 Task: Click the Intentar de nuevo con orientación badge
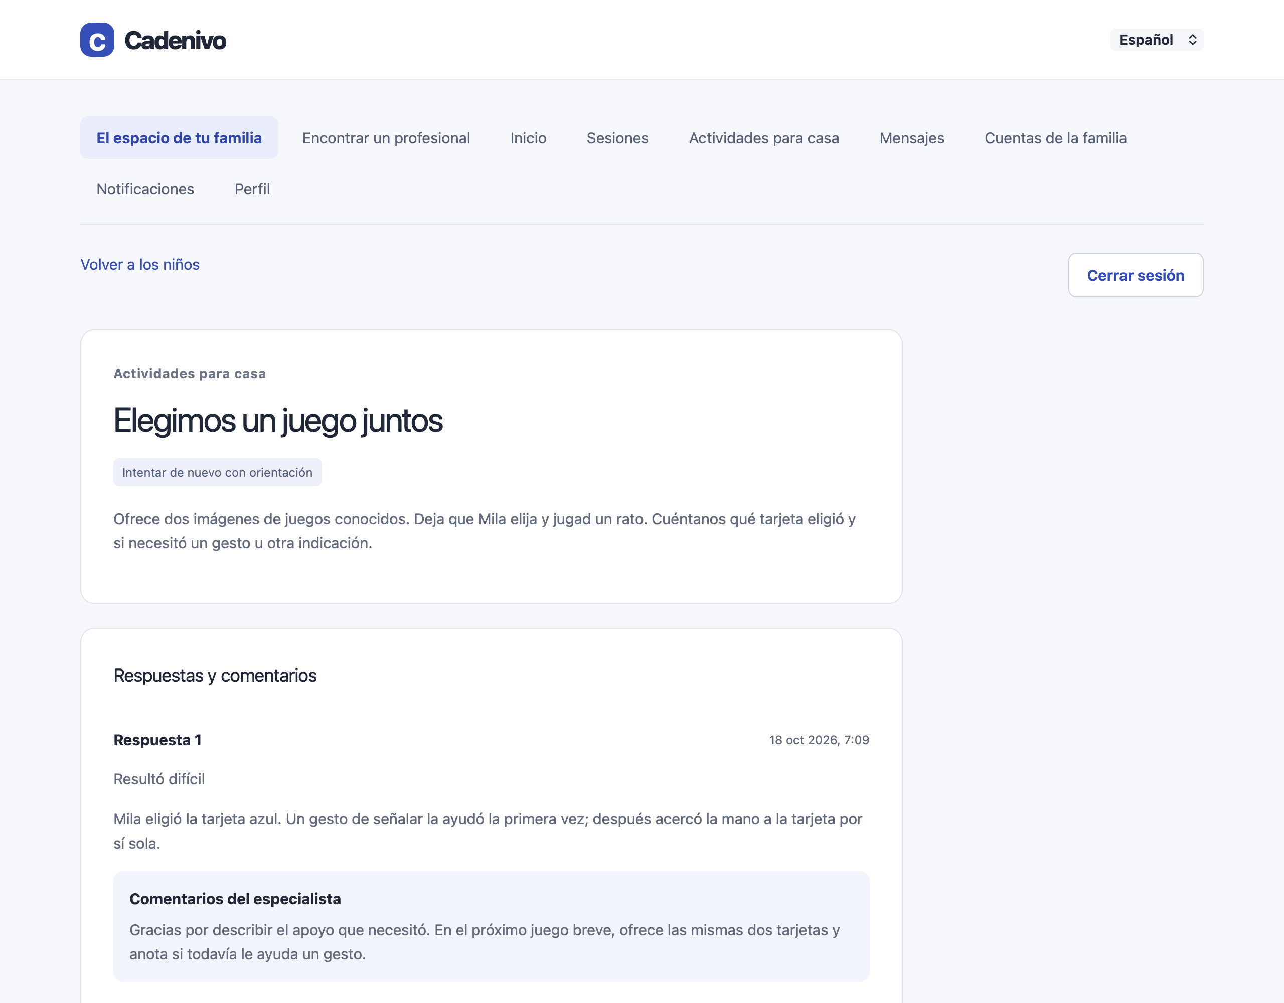point(218,473)
